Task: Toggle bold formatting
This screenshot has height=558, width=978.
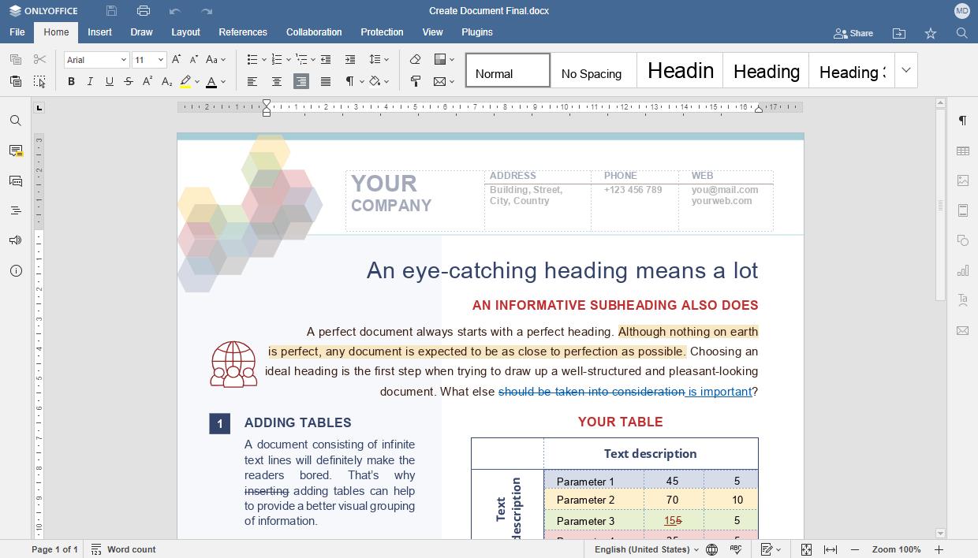Action: pos(71,81)
